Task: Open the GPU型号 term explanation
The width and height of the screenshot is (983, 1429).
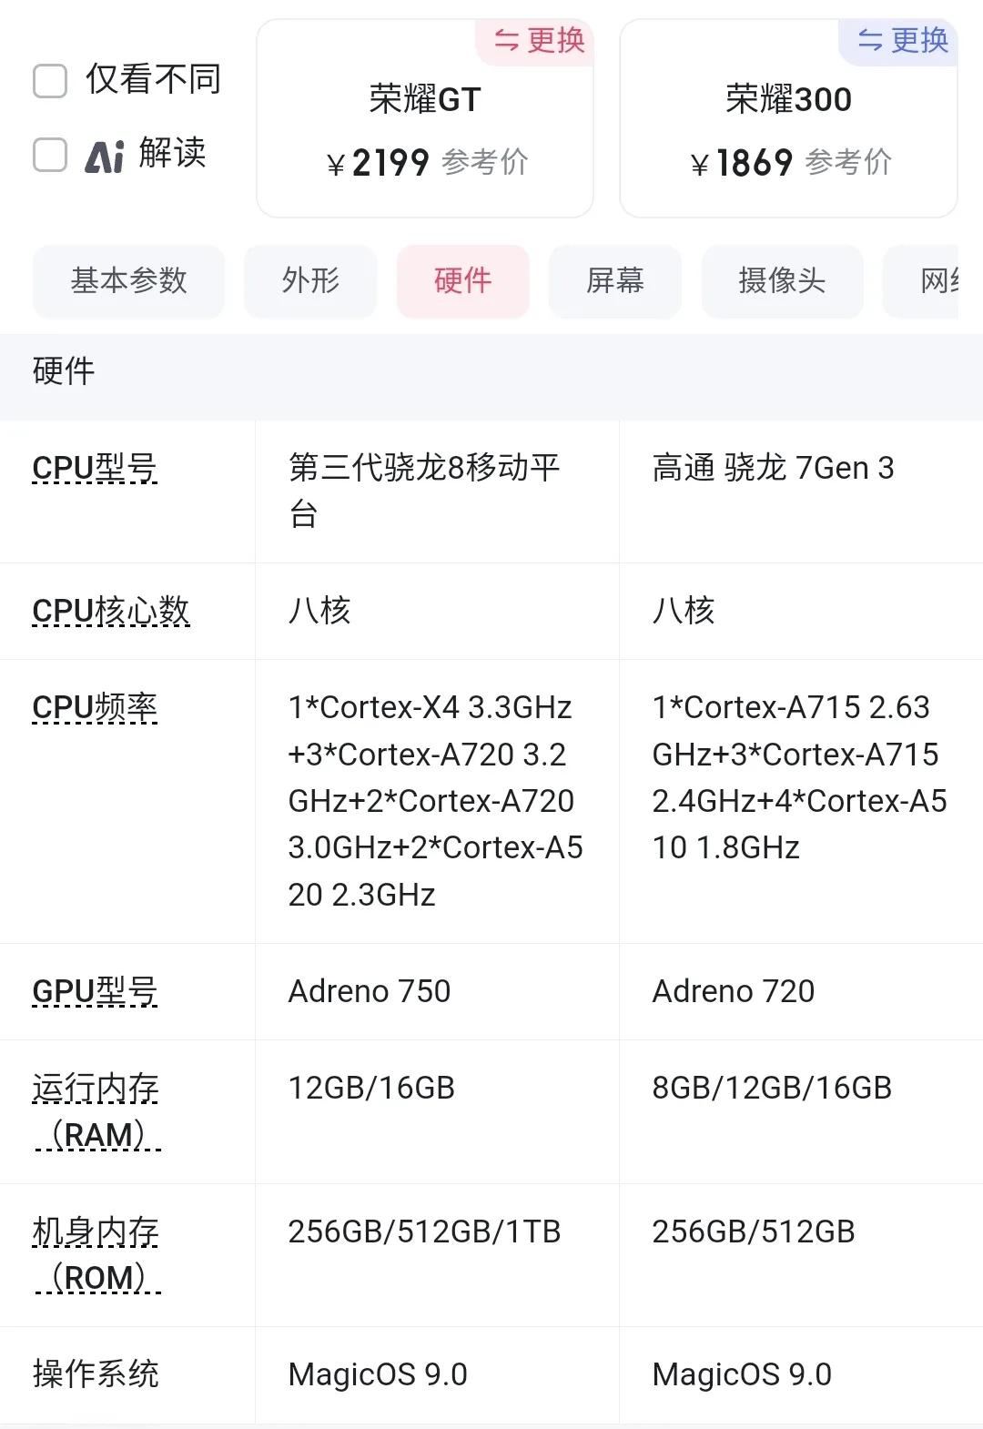Action: pyautogui.click(x=95, y=992)
